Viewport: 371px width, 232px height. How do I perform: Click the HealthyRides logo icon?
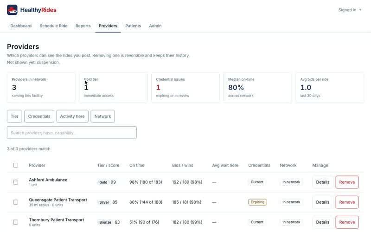[x=12, y=10]
